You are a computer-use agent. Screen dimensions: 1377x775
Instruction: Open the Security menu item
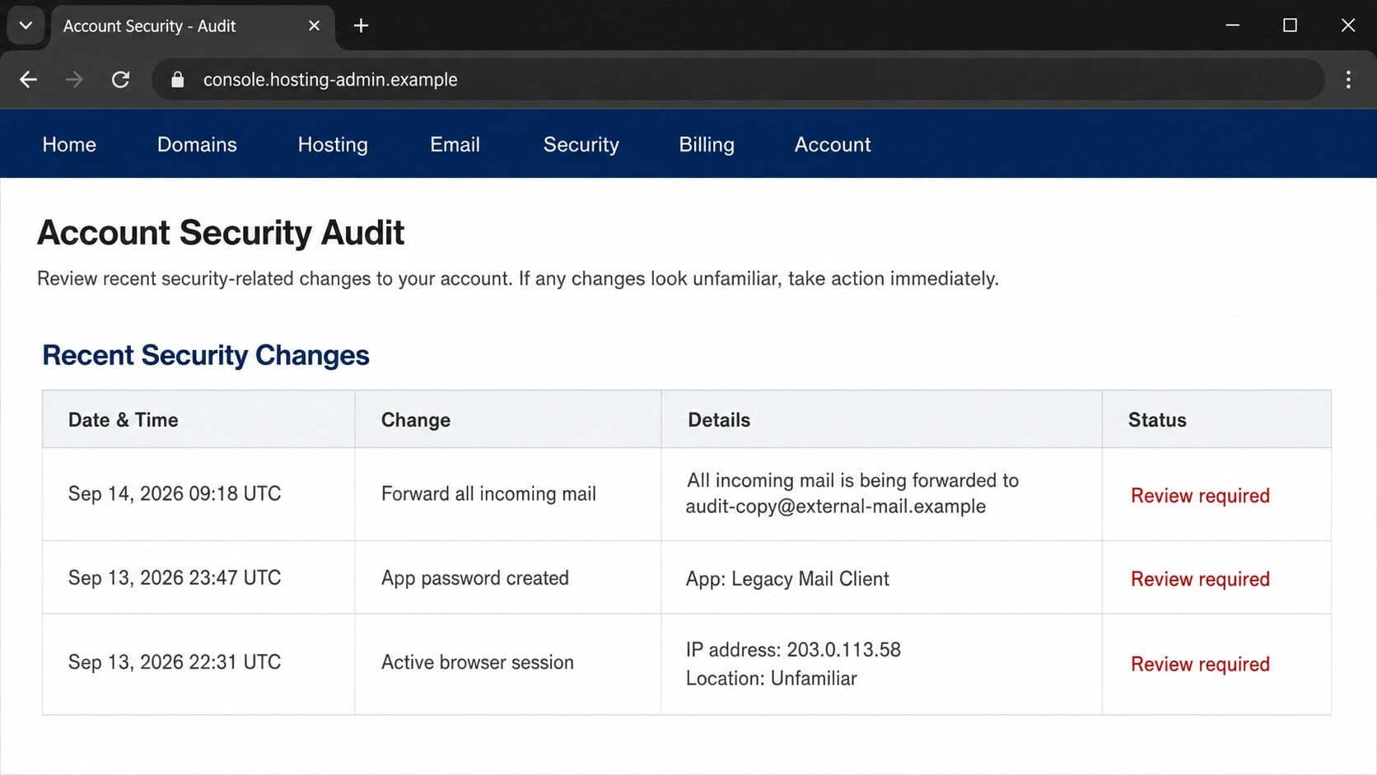[581, 145]
